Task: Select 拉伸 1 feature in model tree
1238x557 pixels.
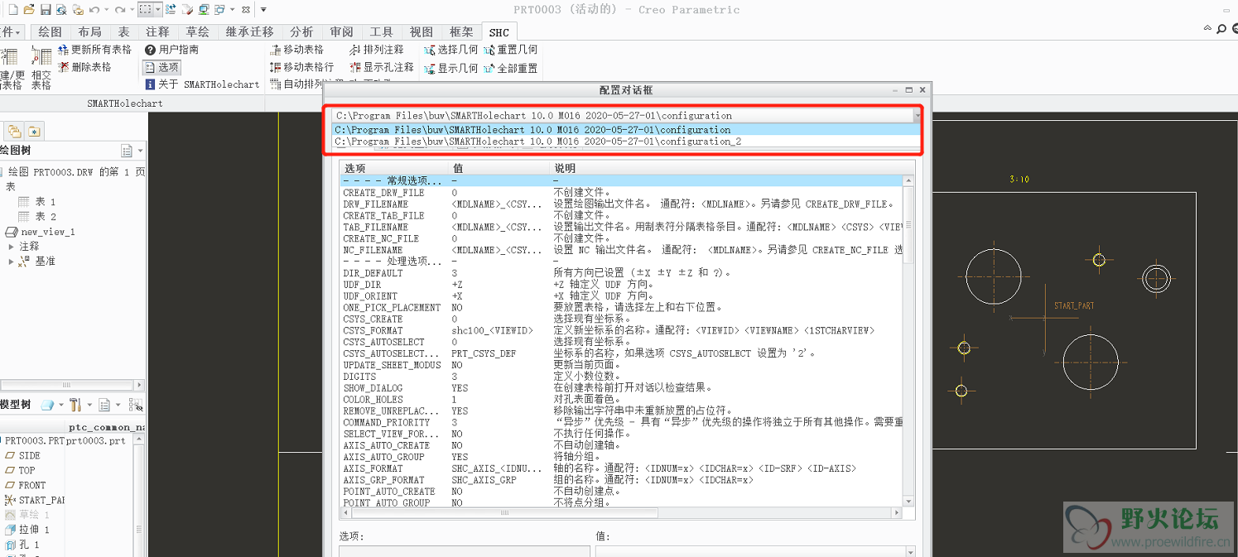Action: (28, 530)
